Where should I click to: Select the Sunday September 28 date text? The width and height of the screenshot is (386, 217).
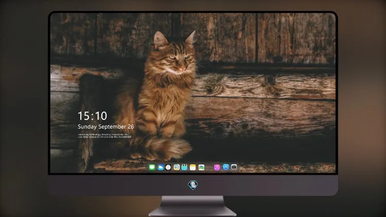coord(106,126)
